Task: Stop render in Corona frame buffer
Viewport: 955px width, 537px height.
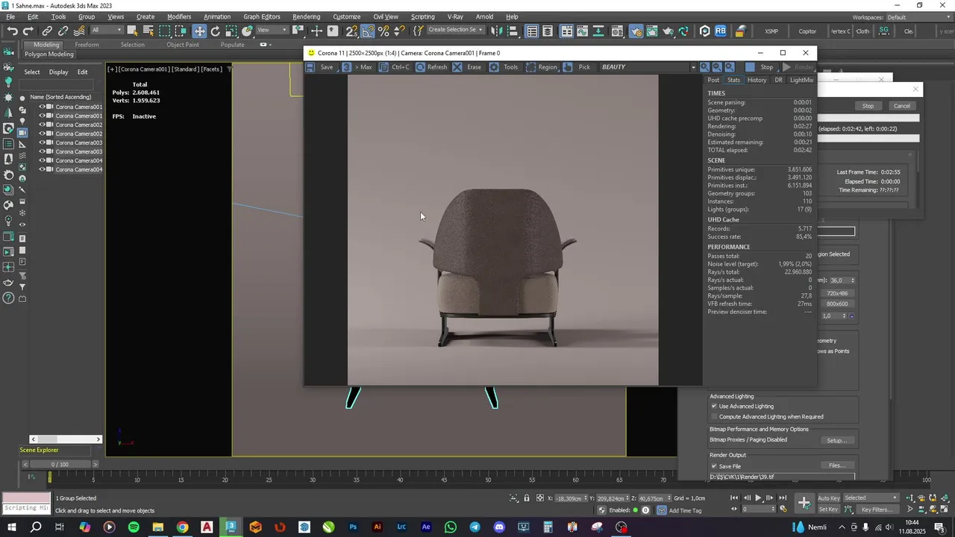Action: coord(761,67)
